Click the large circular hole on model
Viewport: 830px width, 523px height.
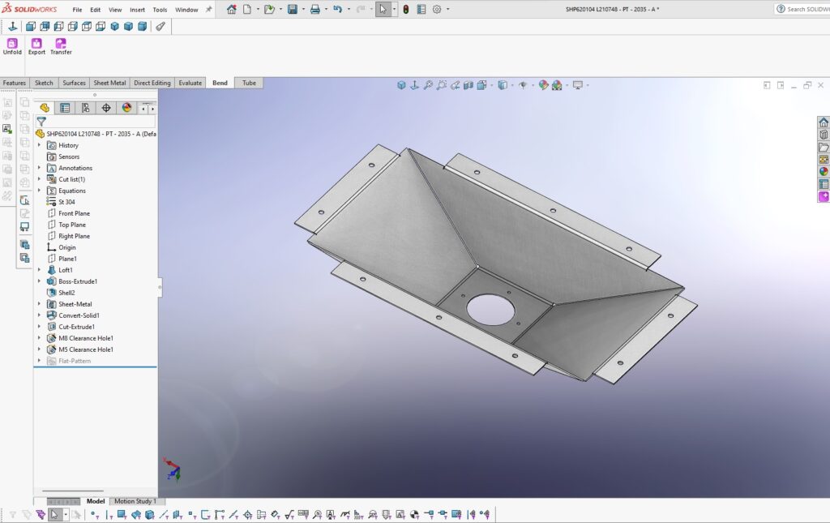490,310
